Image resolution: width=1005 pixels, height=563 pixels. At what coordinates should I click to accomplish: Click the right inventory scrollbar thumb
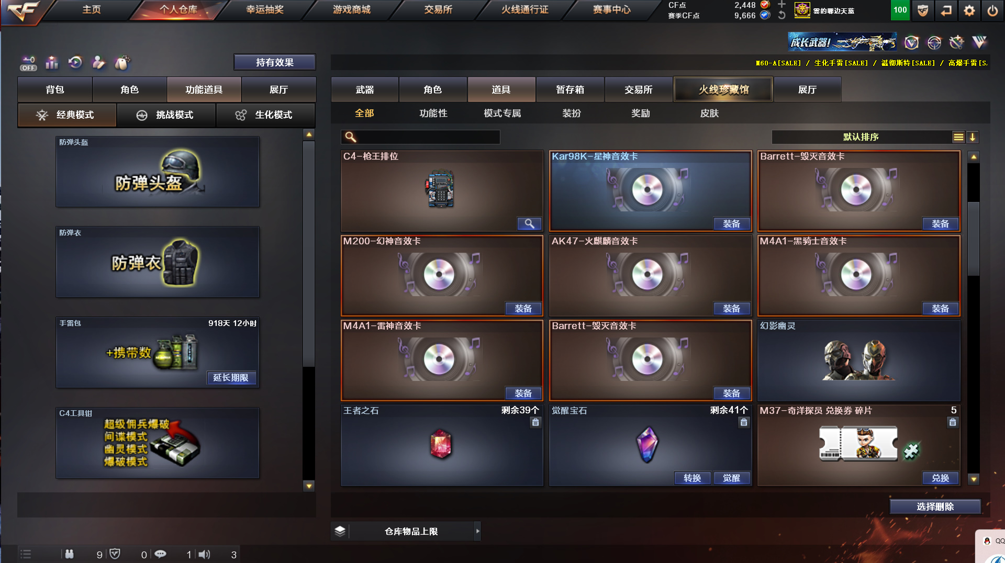[x=973, y=238]
